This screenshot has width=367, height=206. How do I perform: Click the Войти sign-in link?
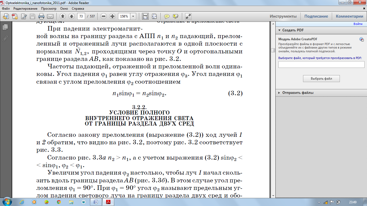(x=358, y=24)
